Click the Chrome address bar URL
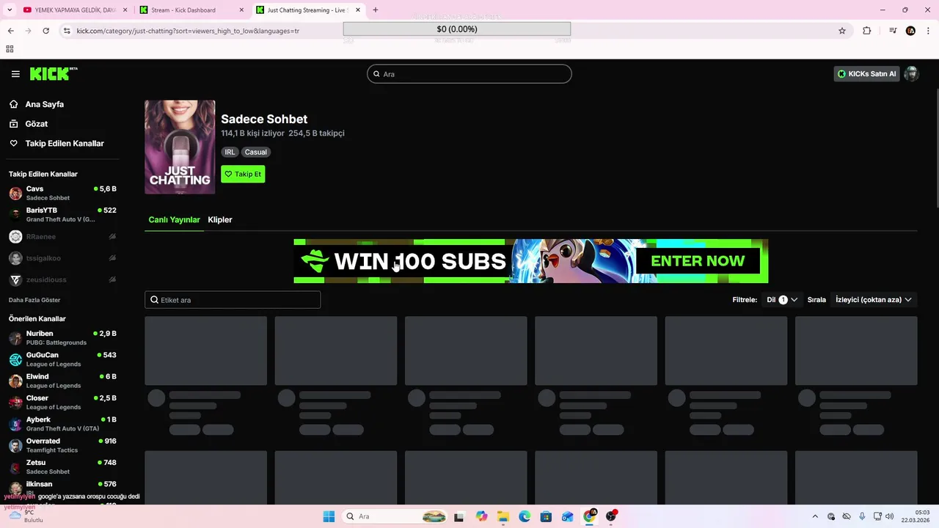The height and width of the screenshot is (528, 939). pyautogui.click(x=188, y=31)
